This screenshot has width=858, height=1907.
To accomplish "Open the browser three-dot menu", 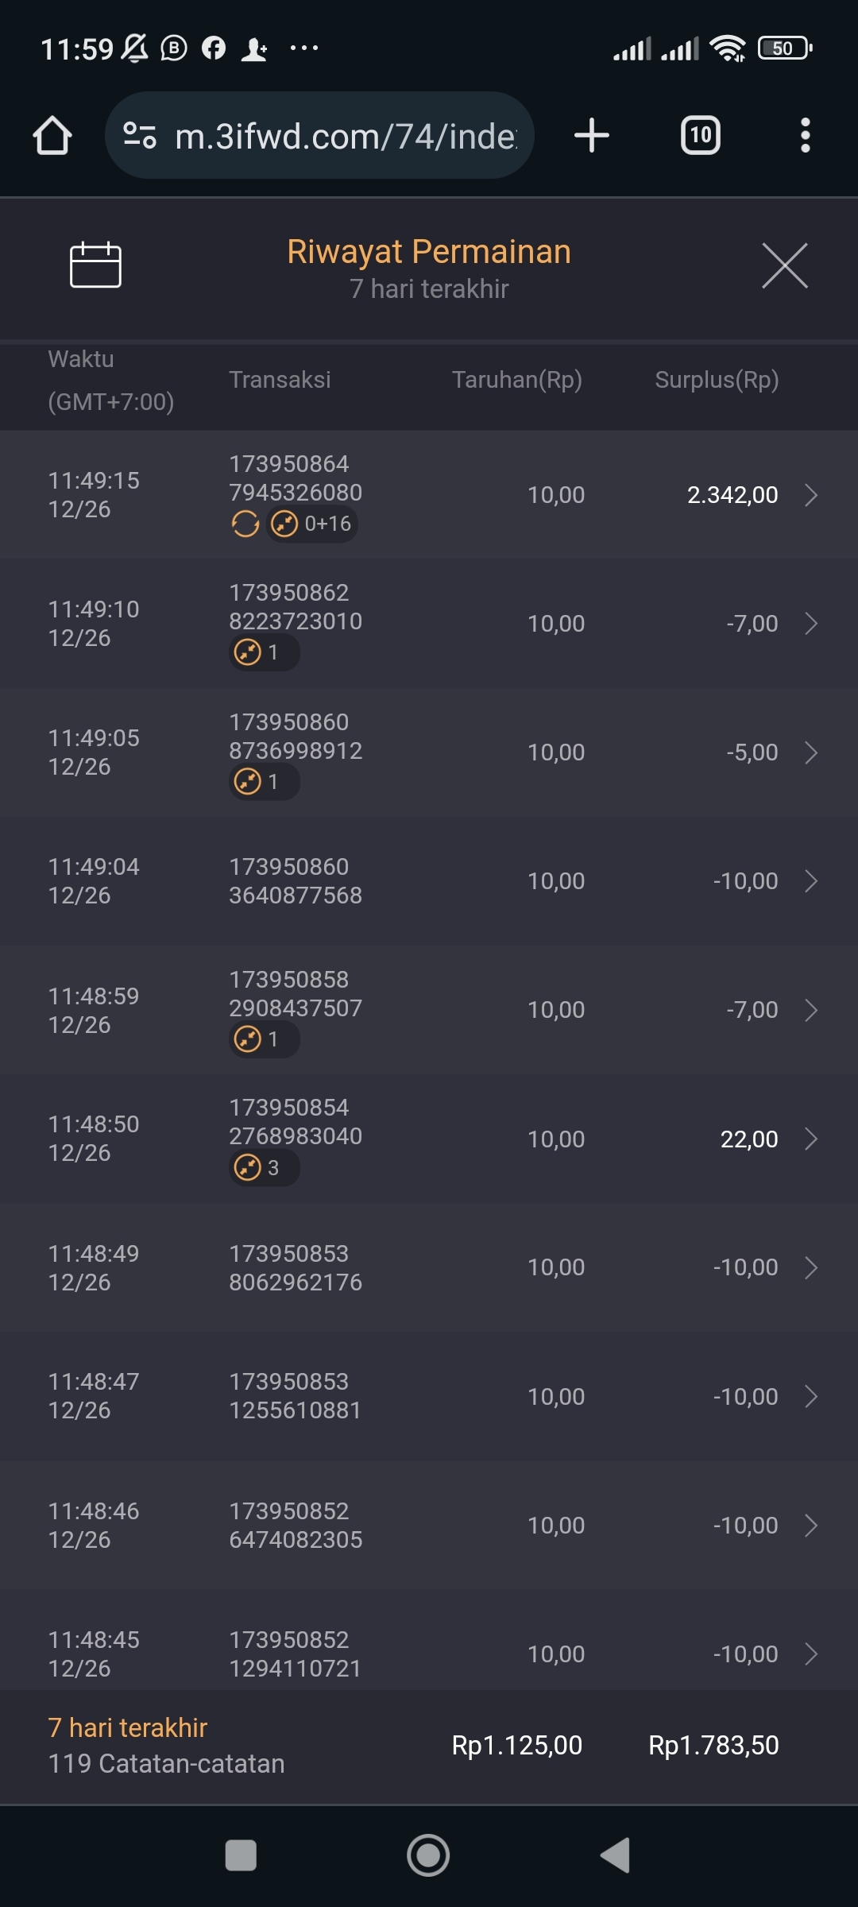I will [805, 135].
